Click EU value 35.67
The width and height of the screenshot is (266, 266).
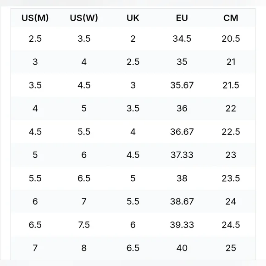[x=182, y=85]
